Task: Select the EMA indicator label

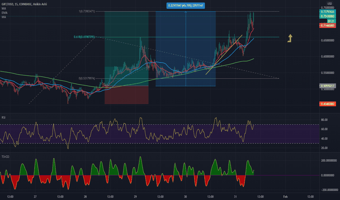Action: [x=4, y=13]
